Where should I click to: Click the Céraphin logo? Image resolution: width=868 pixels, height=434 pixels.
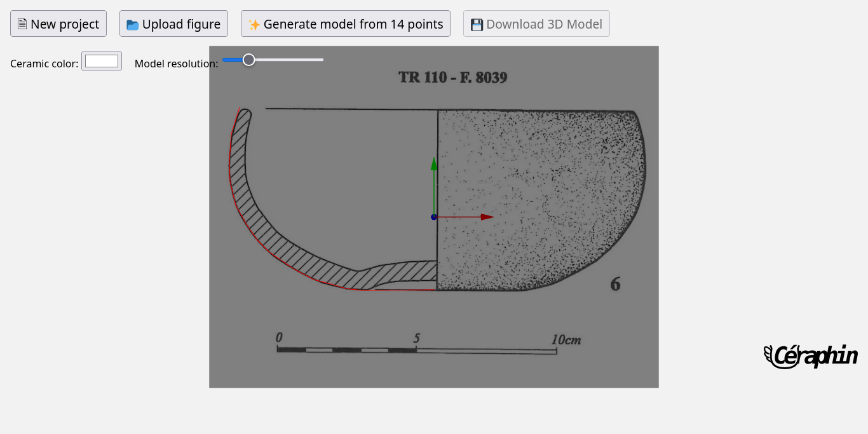811,356
